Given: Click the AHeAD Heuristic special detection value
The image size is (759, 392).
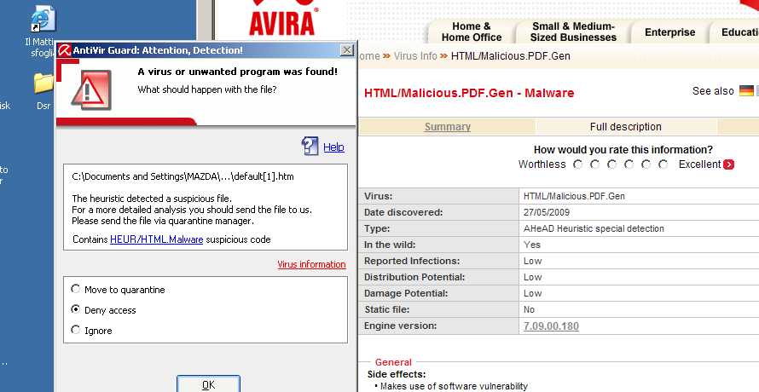Looking at the screenshot, I should coord(594,228).
